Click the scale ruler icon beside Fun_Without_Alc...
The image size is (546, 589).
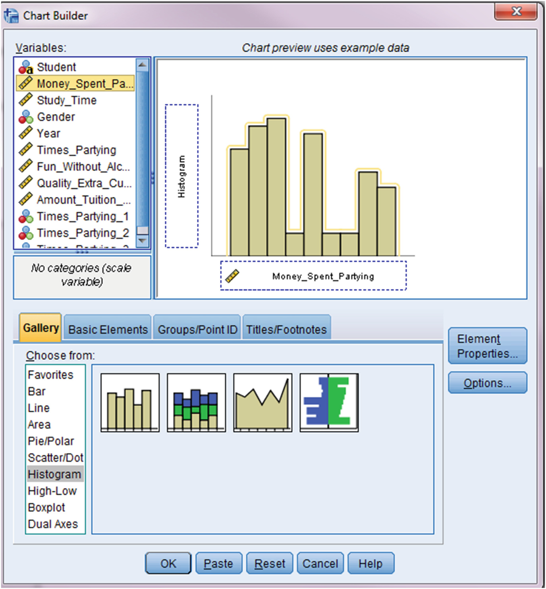26,166
